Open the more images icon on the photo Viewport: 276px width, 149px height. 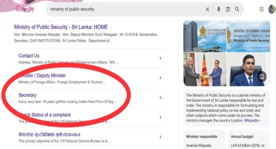(262, 77)
